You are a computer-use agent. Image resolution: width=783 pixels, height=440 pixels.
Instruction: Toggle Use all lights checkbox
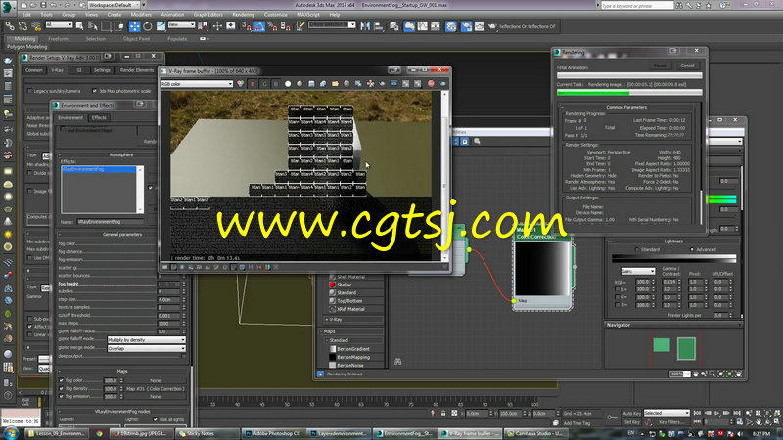click(156, 419)
